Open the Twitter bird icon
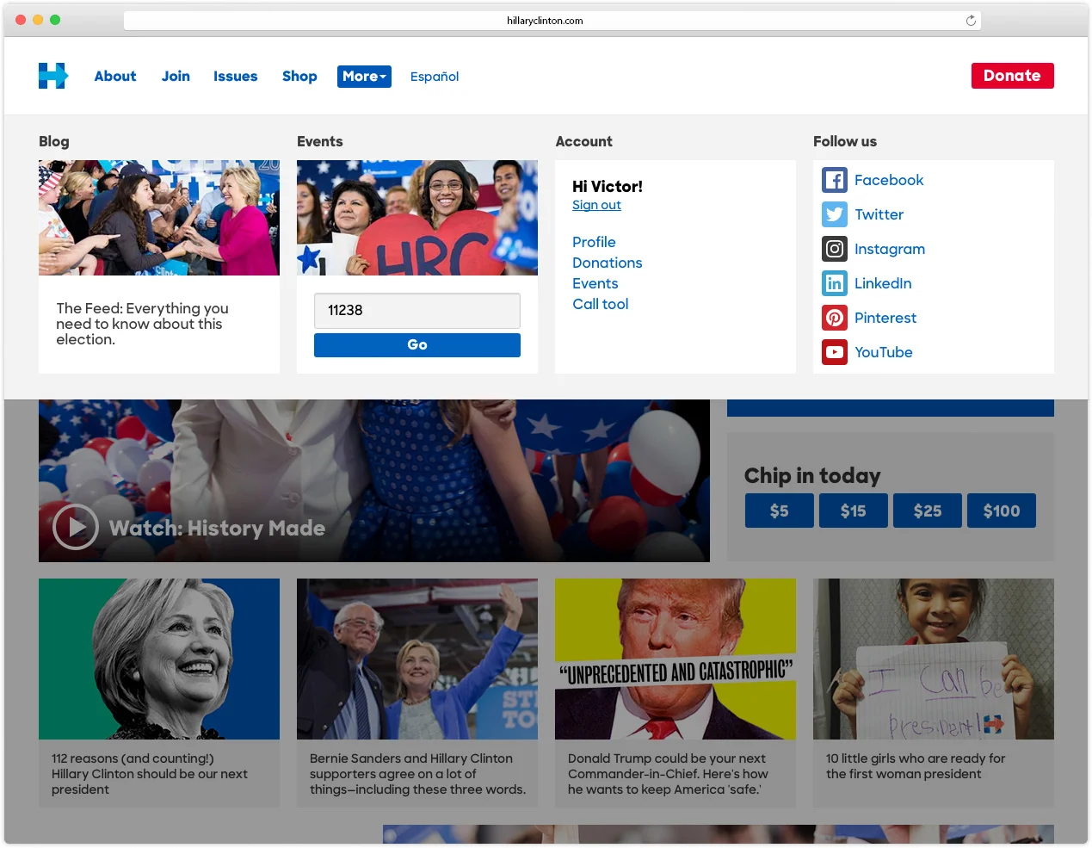The image size is (1092, 848). click(x=835, y=214)
